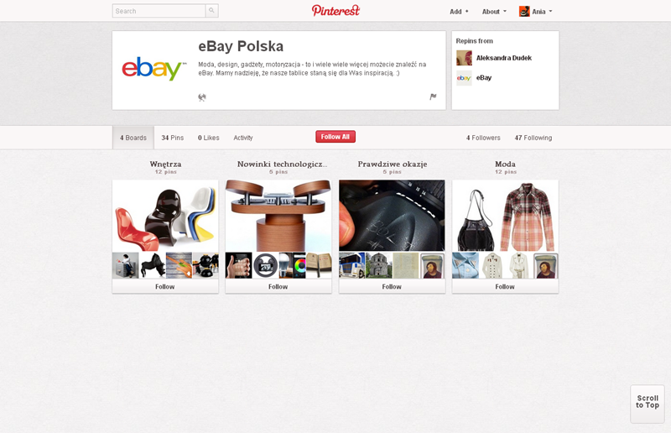Open the Prawdziwe okazje board cover image
The height and width of the screenshot is (433, 671).
(x=392, y=216)
